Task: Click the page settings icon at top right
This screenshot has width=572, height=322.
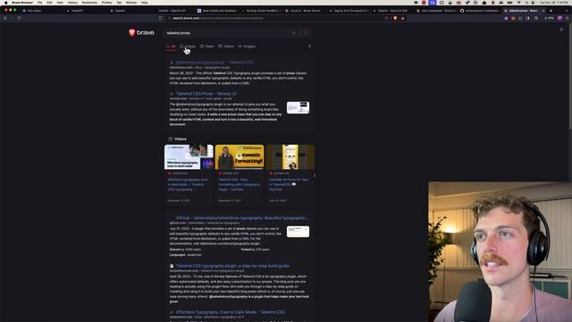Action: 561,30
